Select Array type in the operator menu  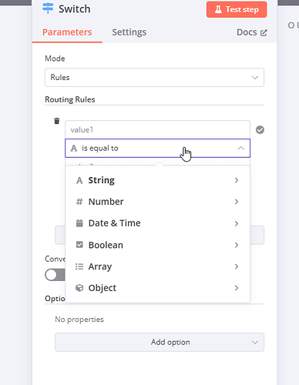(157, 266)
